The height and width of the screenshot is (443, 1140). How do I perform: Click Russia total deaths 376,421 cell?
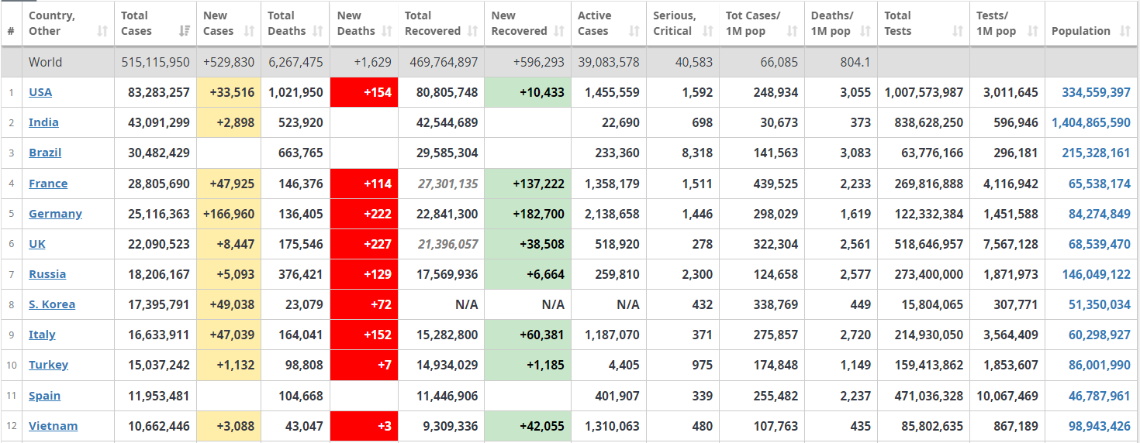click(295, 274)
